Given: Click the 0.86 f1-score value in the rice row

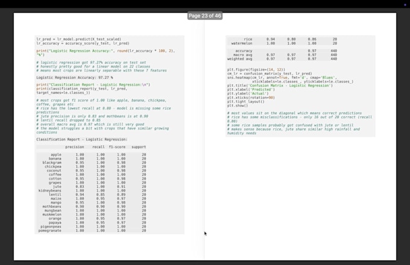Looking at the screenshot, I should coord(312,39).
